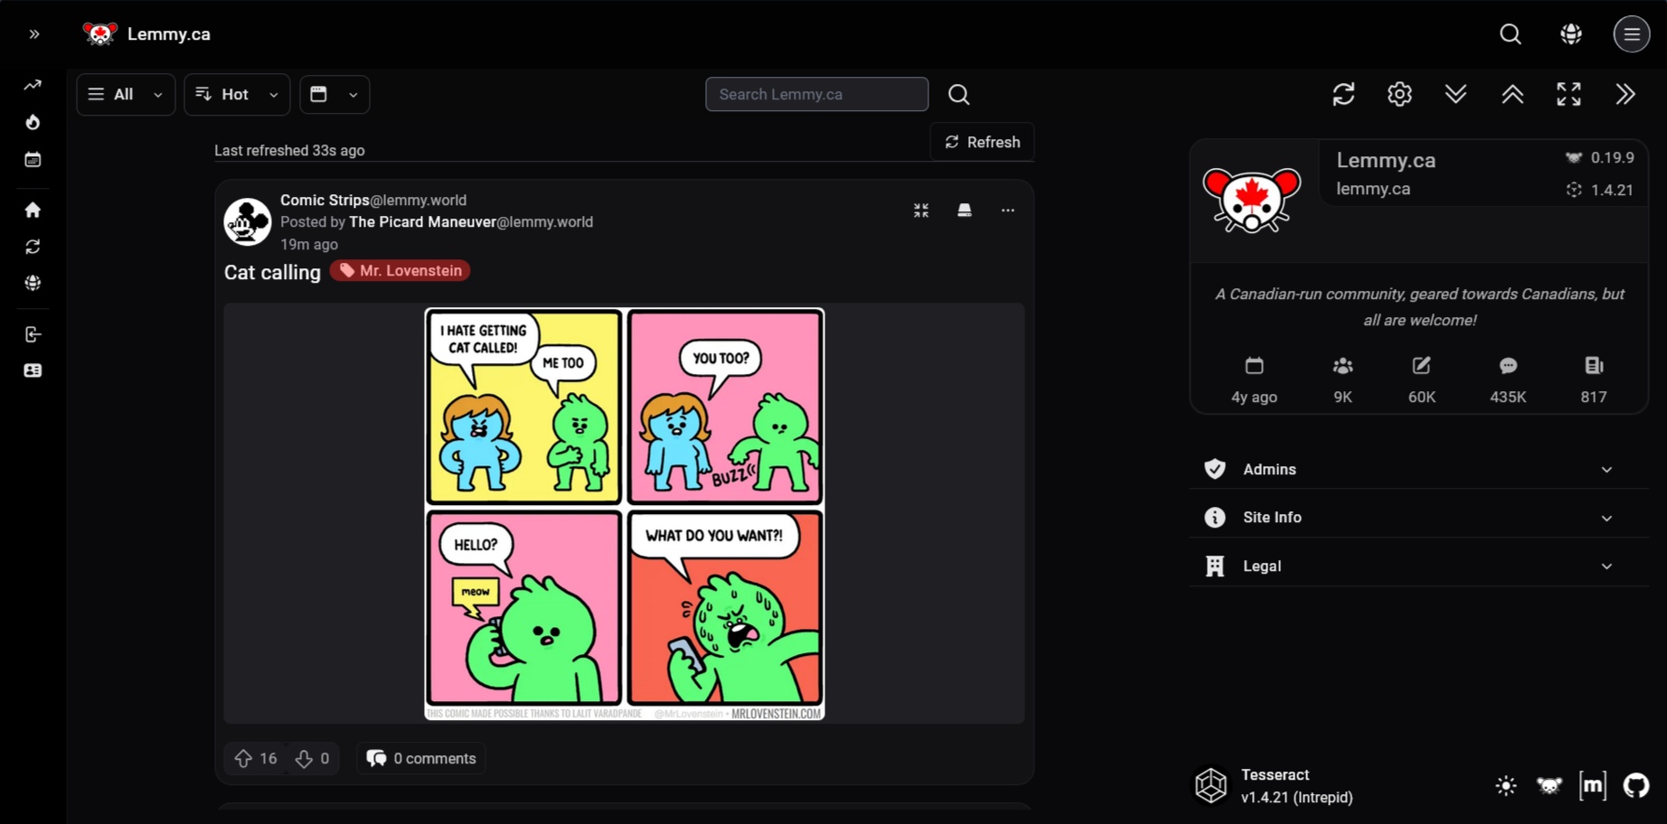Expand the Legal section
Viewport: 1667px width, 824px height.
click(1419, 566)
